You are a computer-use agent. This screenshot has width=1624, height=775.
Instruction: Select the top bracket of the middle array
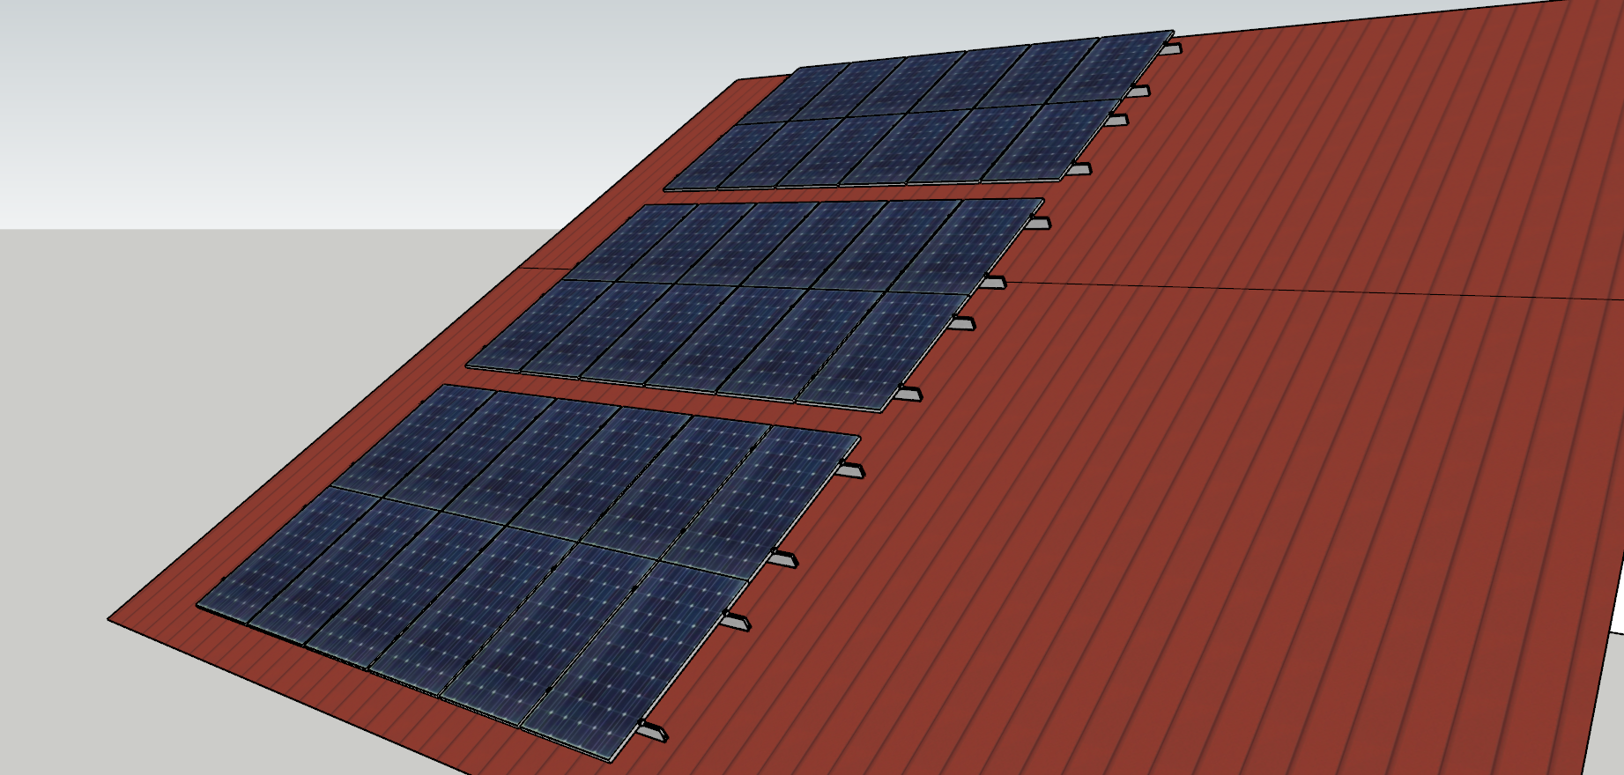tap(1038, 222)
